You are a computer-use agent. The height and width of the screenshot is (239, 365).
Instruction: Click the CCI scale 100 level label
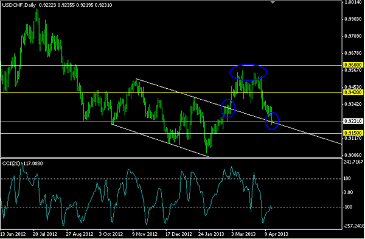pos(347,179)
